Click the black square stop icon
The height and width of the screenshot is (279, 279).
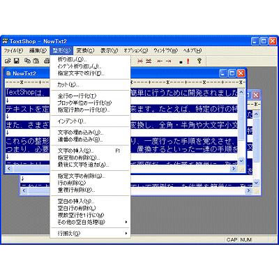pyautogui.click(x=181, y=62)
